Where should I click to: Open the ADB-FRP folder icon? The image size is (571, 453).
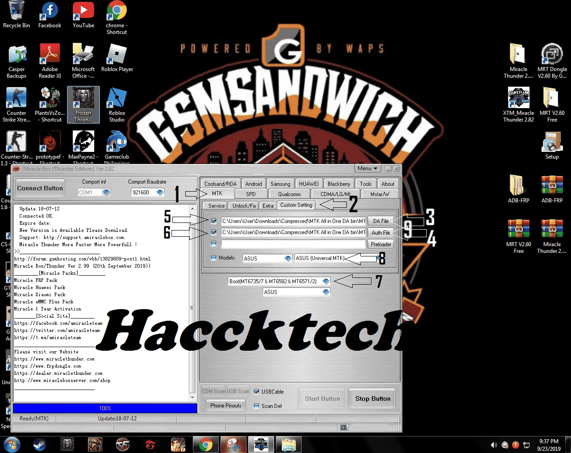(x=518, y=189)
